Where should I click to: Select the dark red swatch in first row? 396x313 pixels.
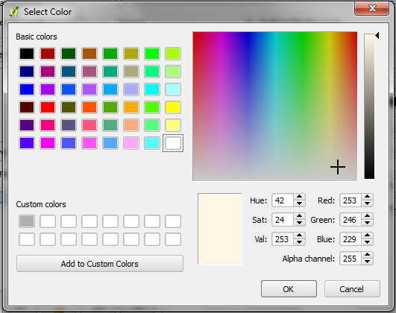click(48, 54)
